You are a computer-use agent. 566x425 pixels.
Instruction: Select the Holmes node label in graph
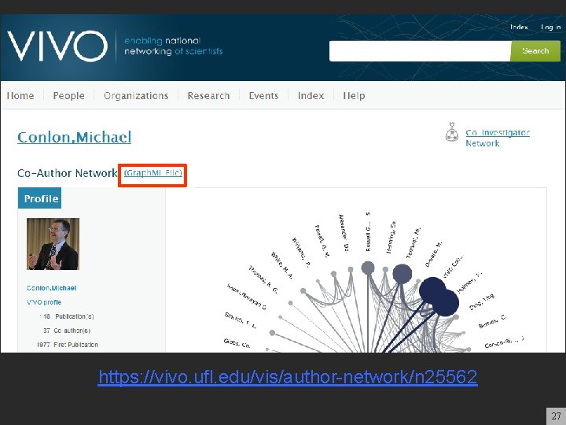[x=469, y=283]
